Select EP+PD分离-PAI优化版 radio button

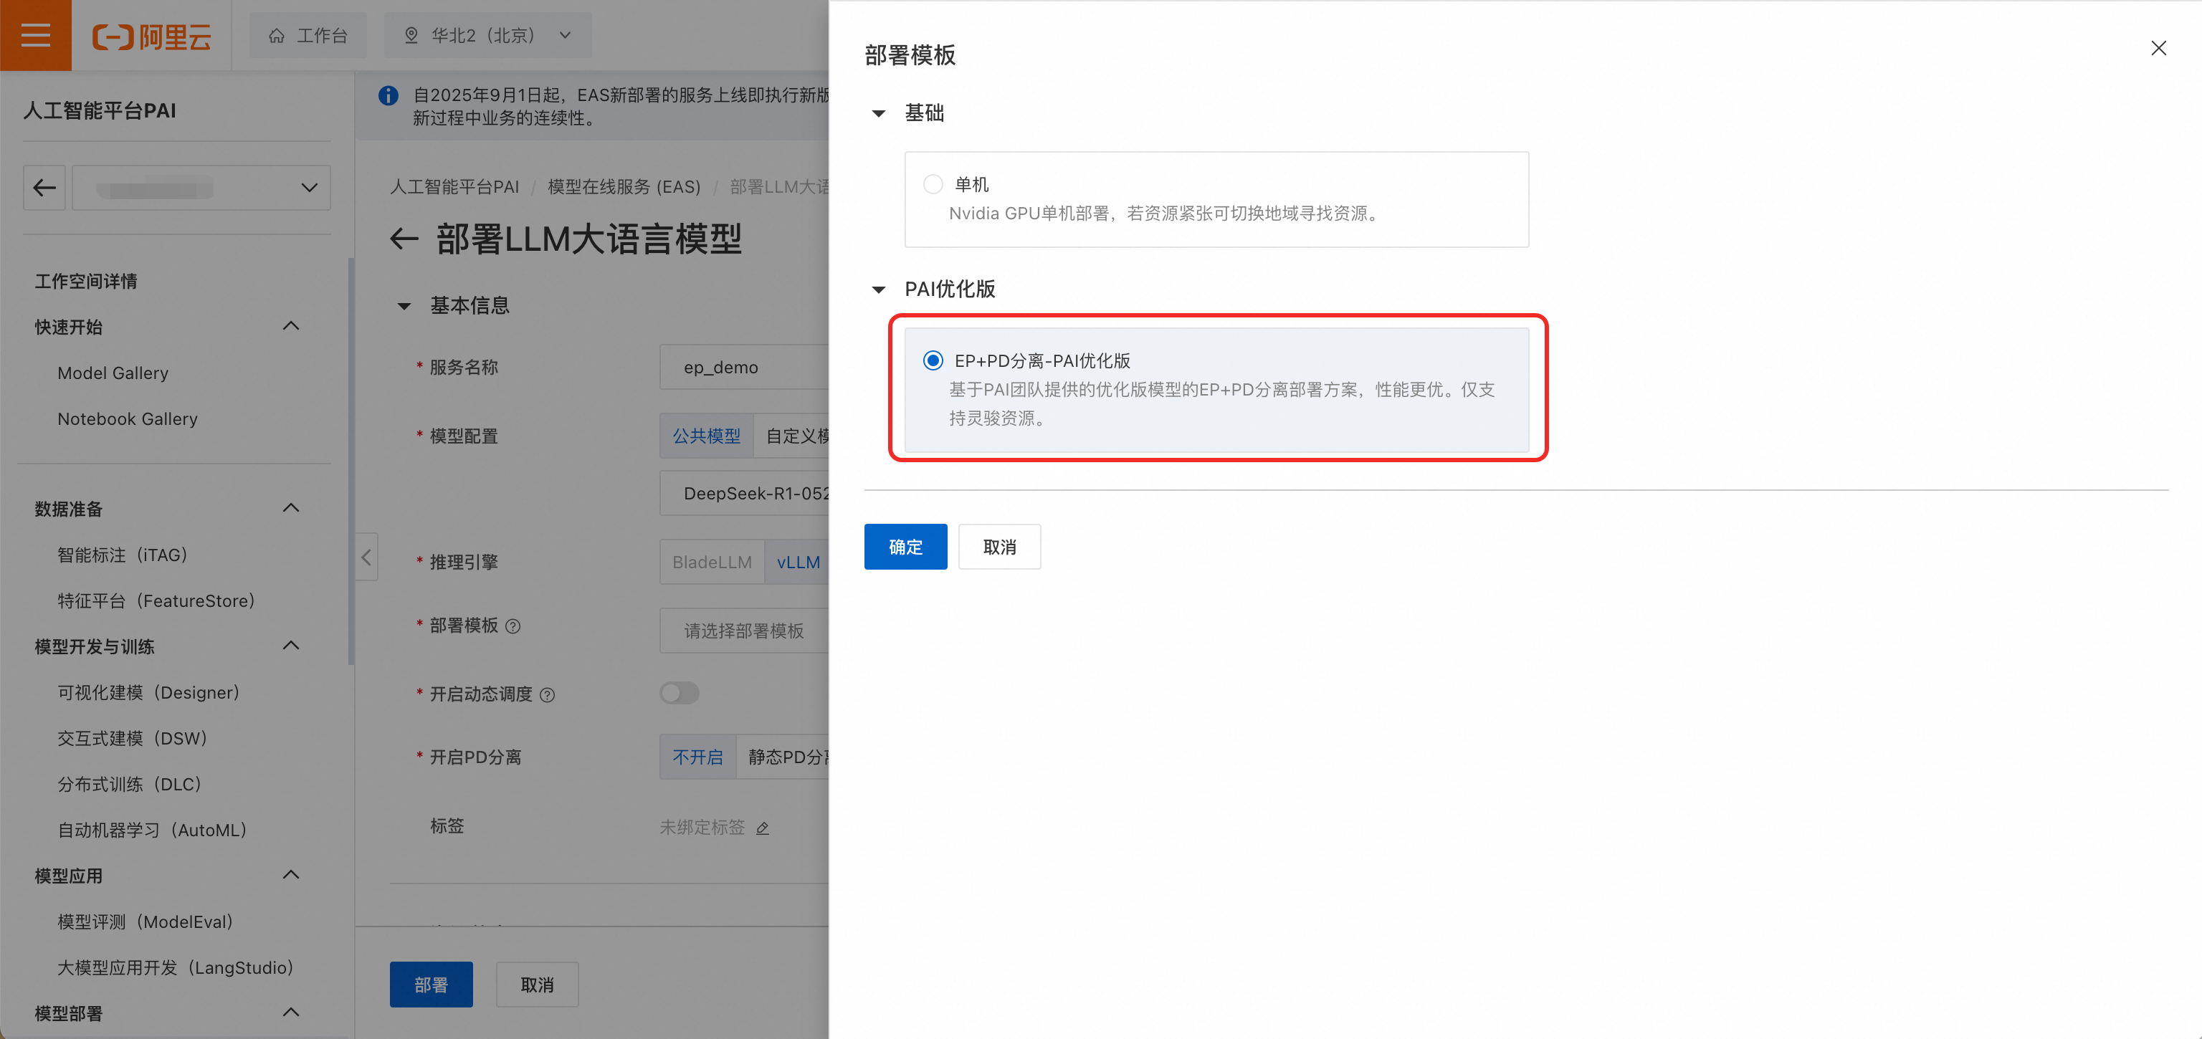pos(933,360)
